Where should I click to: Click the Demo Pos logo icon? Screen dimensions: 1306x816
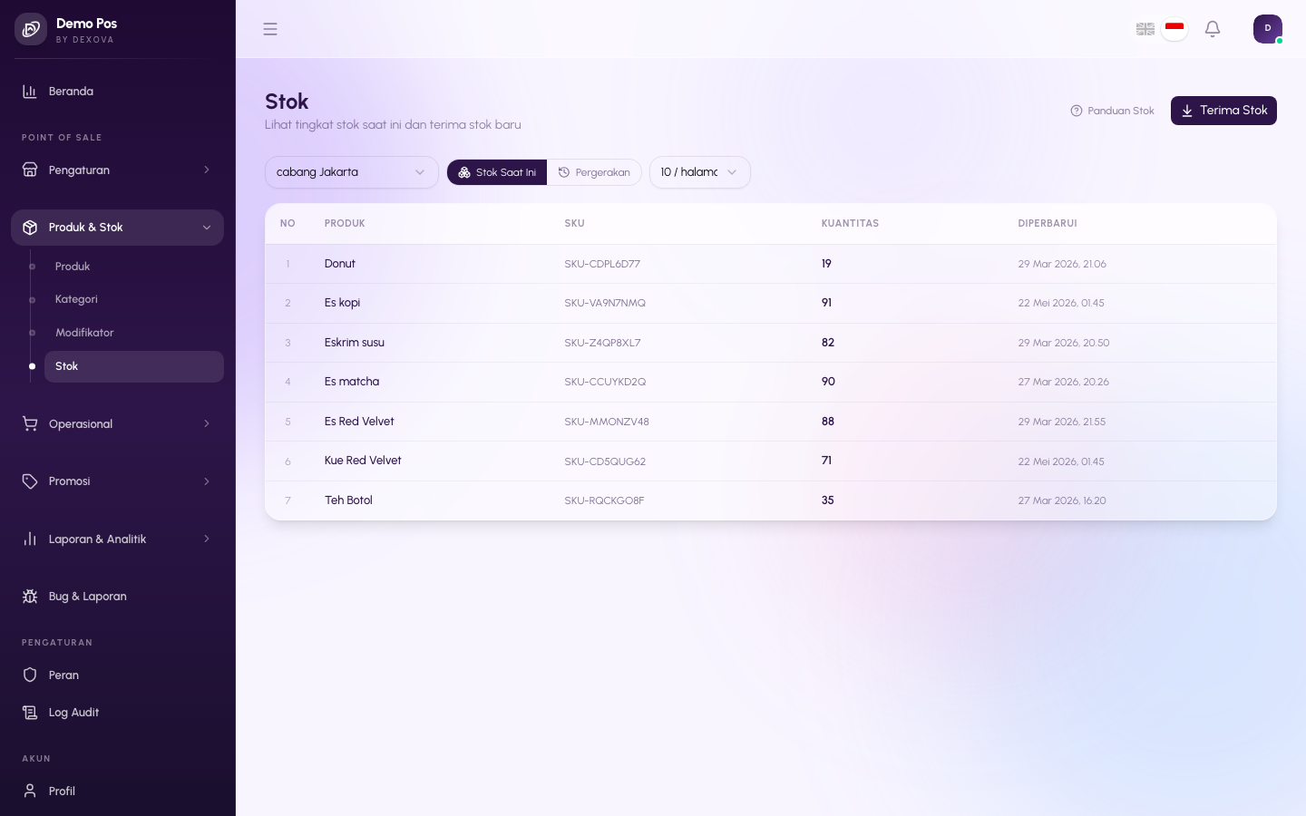[31, 29]
